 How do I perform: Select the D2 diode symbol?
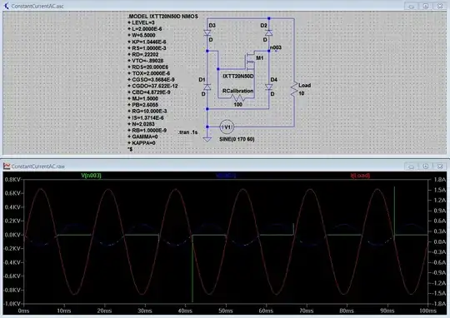tap(269, 33)
